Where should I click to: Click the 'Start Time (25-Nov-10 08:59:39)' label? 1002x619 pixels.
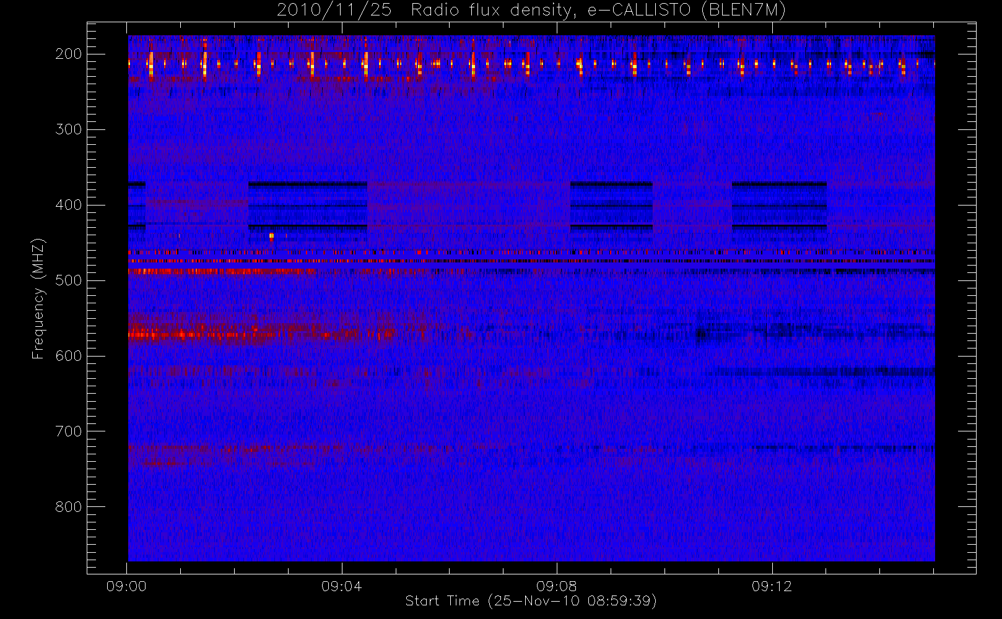click(x=531, y=601)
